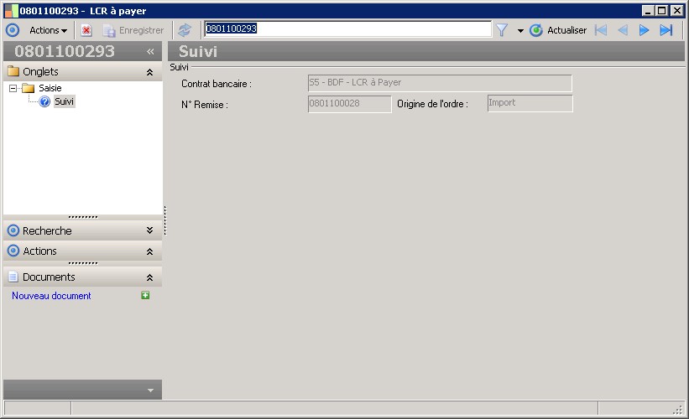The width and height of the screenshot is (689, 419).
Task: Click the Contrat bancaire field
Action: (440, 83)
